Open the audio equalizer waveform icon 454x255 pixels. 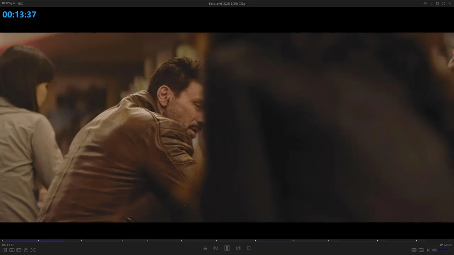point(428,250)
